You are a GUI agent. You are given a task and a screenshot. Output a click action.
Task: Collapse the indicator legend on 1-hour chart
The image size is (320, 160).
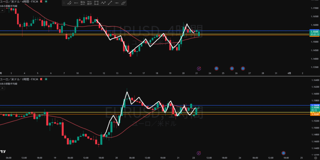pos(2,88)
